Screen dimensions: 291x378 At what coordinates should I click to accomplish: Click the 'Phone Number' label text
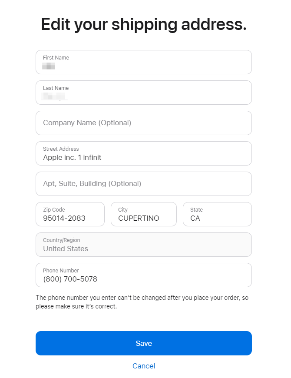click(x=61, y=271)
